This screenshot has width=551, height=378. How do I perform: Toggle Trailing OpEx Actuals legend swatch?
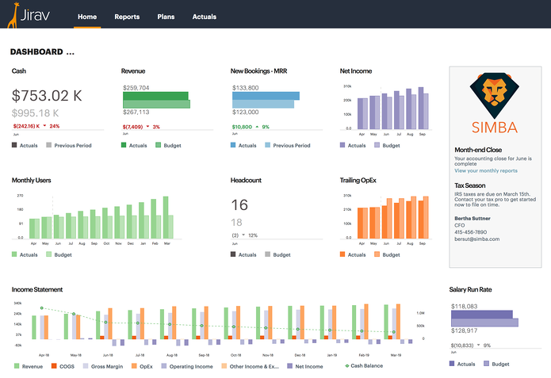click(x=342, y=254)
